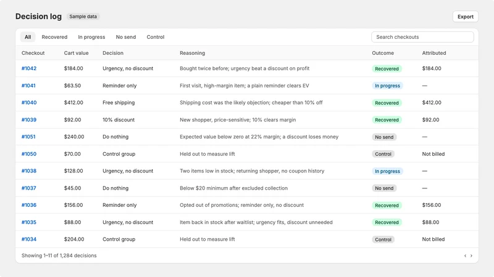Click Control badge in row #1050
Viewport: 494px width, 277px height.
[383, 155]
